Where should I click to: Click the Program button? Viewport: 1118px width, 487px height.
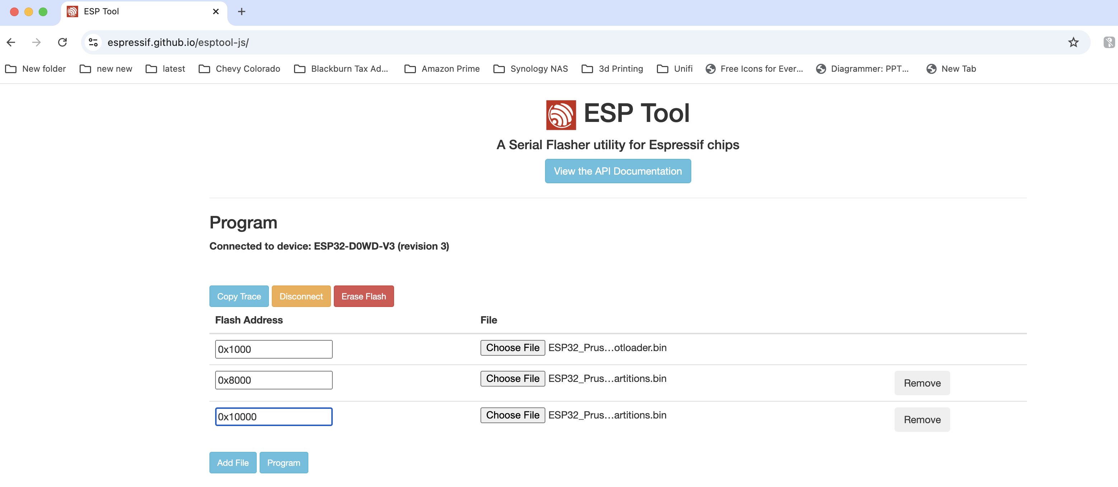[x=283, y=463]
